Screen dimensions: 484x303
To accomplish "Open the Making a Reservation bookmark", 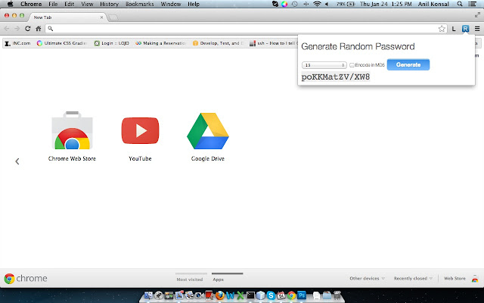I will (x=160, y=43).
